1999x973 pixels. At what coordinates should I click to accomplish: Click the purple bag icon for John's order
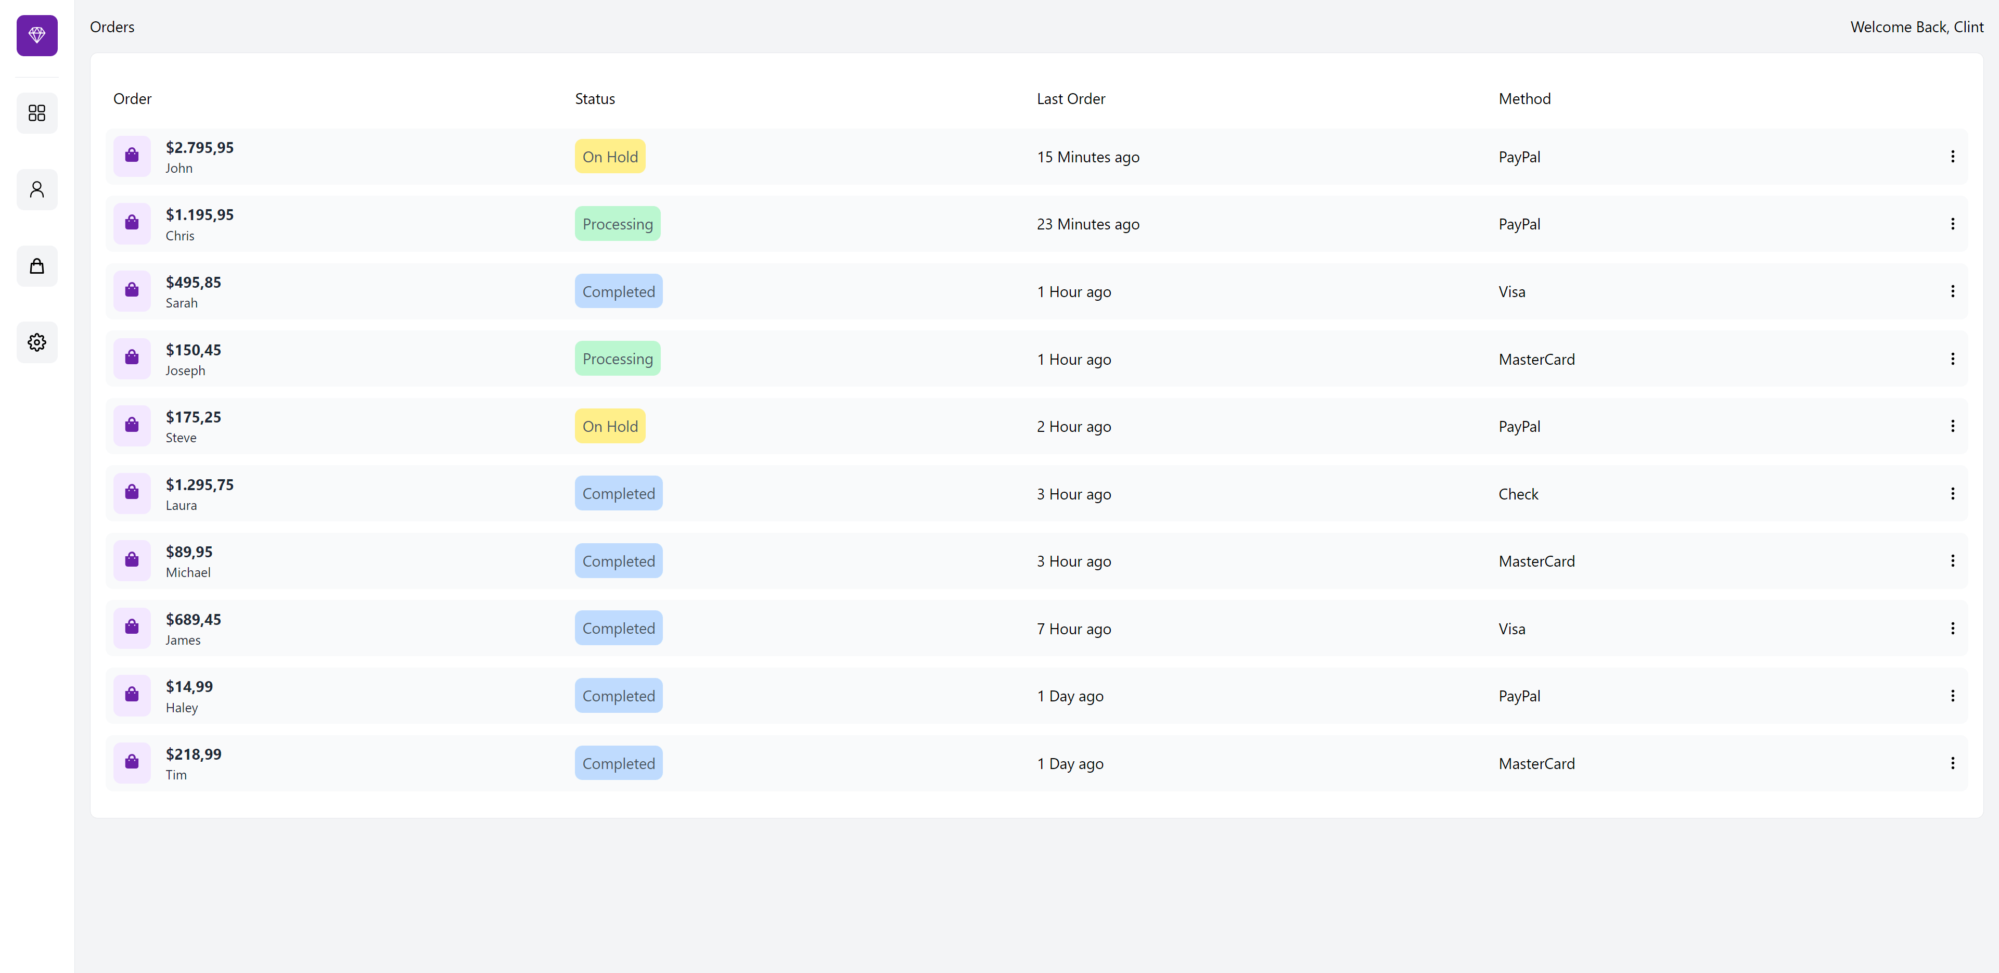(132, 156)
